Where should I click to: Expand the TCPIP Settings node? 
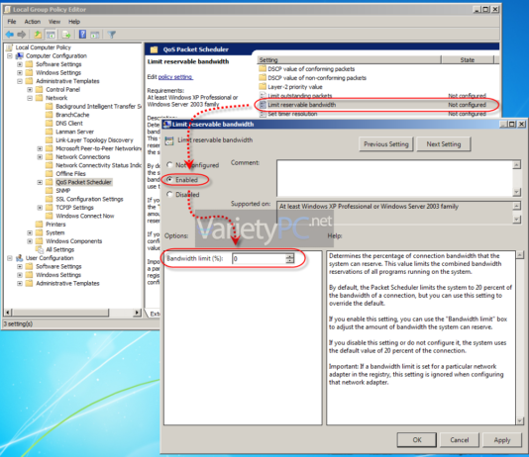(x=40, y=208)
